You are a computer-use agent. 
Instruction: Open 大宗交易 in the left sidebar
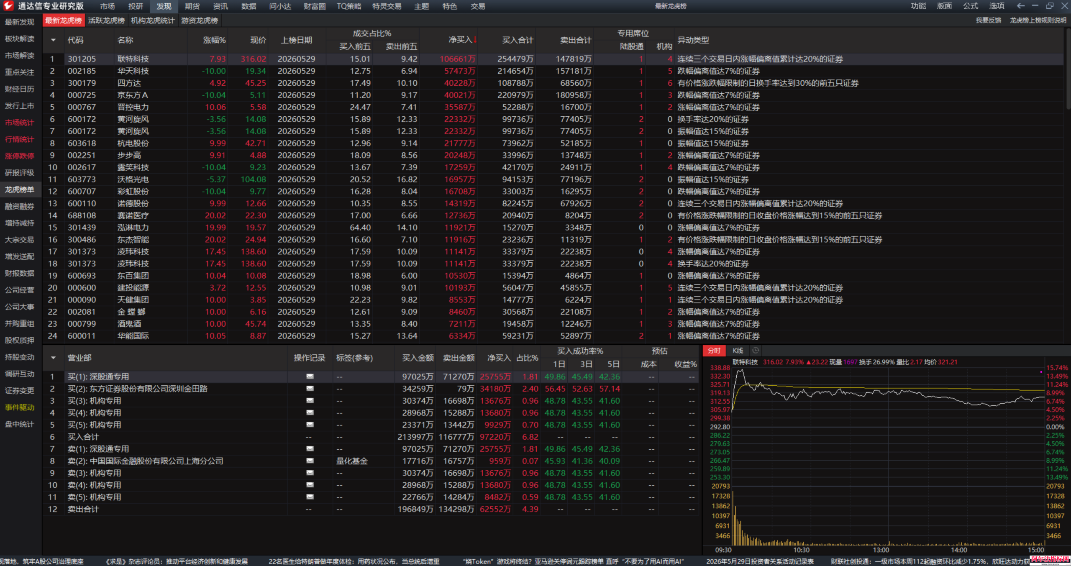coord(20,240)
